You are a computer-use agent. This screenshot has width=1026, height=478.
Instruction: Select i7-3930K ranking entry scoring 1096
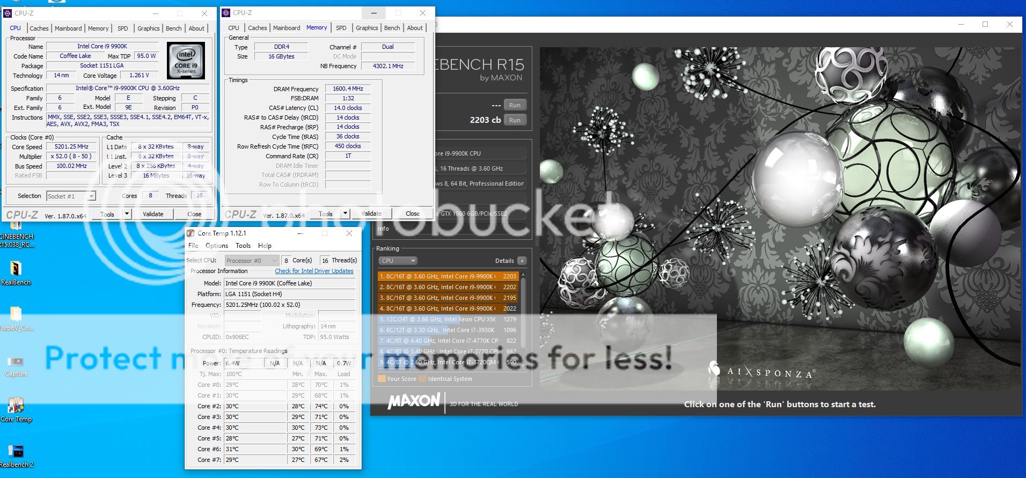[x=448, y=330]
